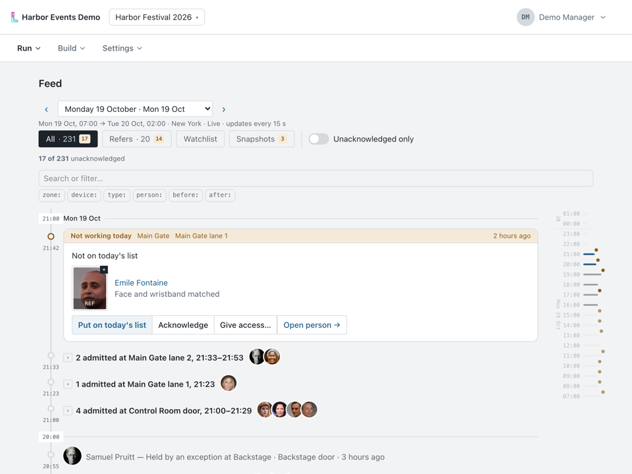Click the plus badge on Emile Fontaine's photo
The width and height of the screenshot is (632, 474).
pyautogui.click(x=104, y=270)
